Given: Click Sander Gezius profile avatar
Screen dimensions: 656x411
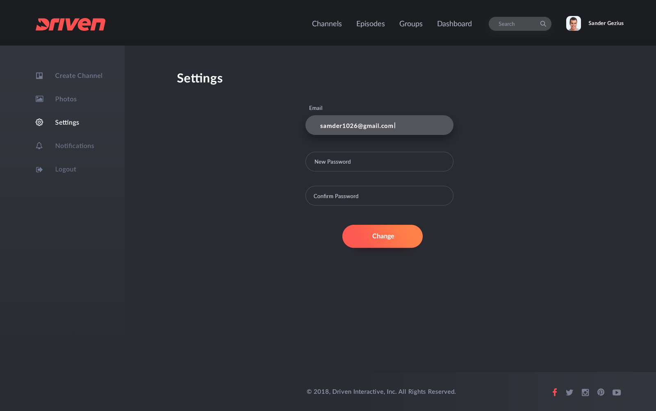Looking at the screenshot, I should [x=573, y=23].
